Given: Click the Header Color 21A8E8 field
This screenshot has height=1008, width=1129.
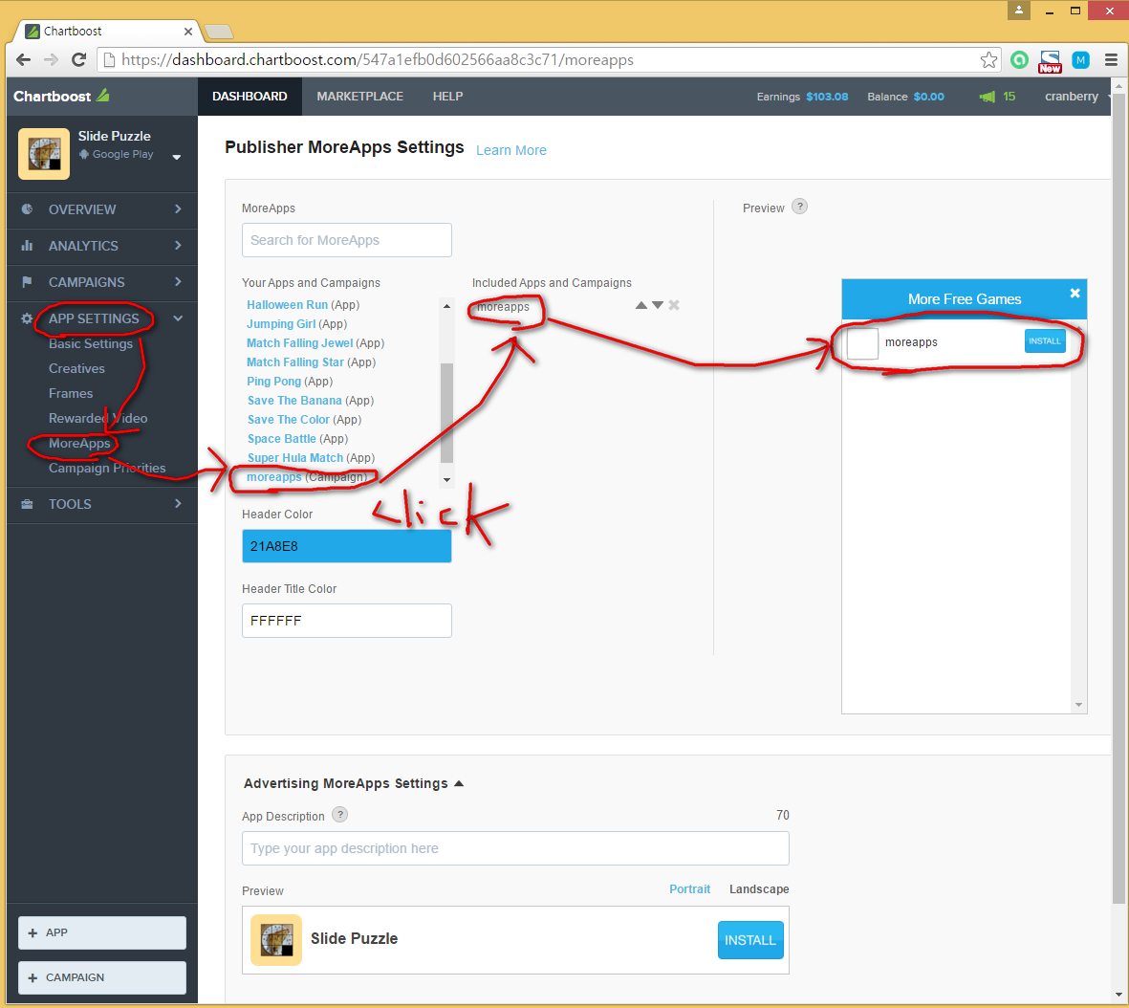Looking at the screenshot, I should coord(347,546).
